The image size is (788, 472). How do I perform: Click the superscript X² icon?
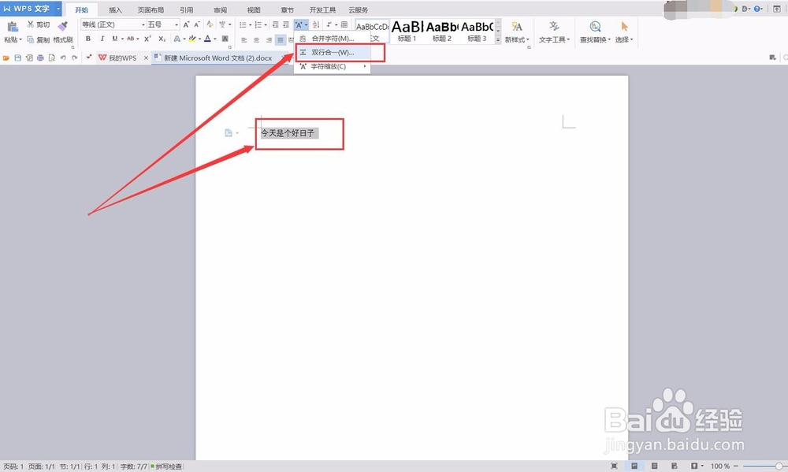tap(147, 39)
